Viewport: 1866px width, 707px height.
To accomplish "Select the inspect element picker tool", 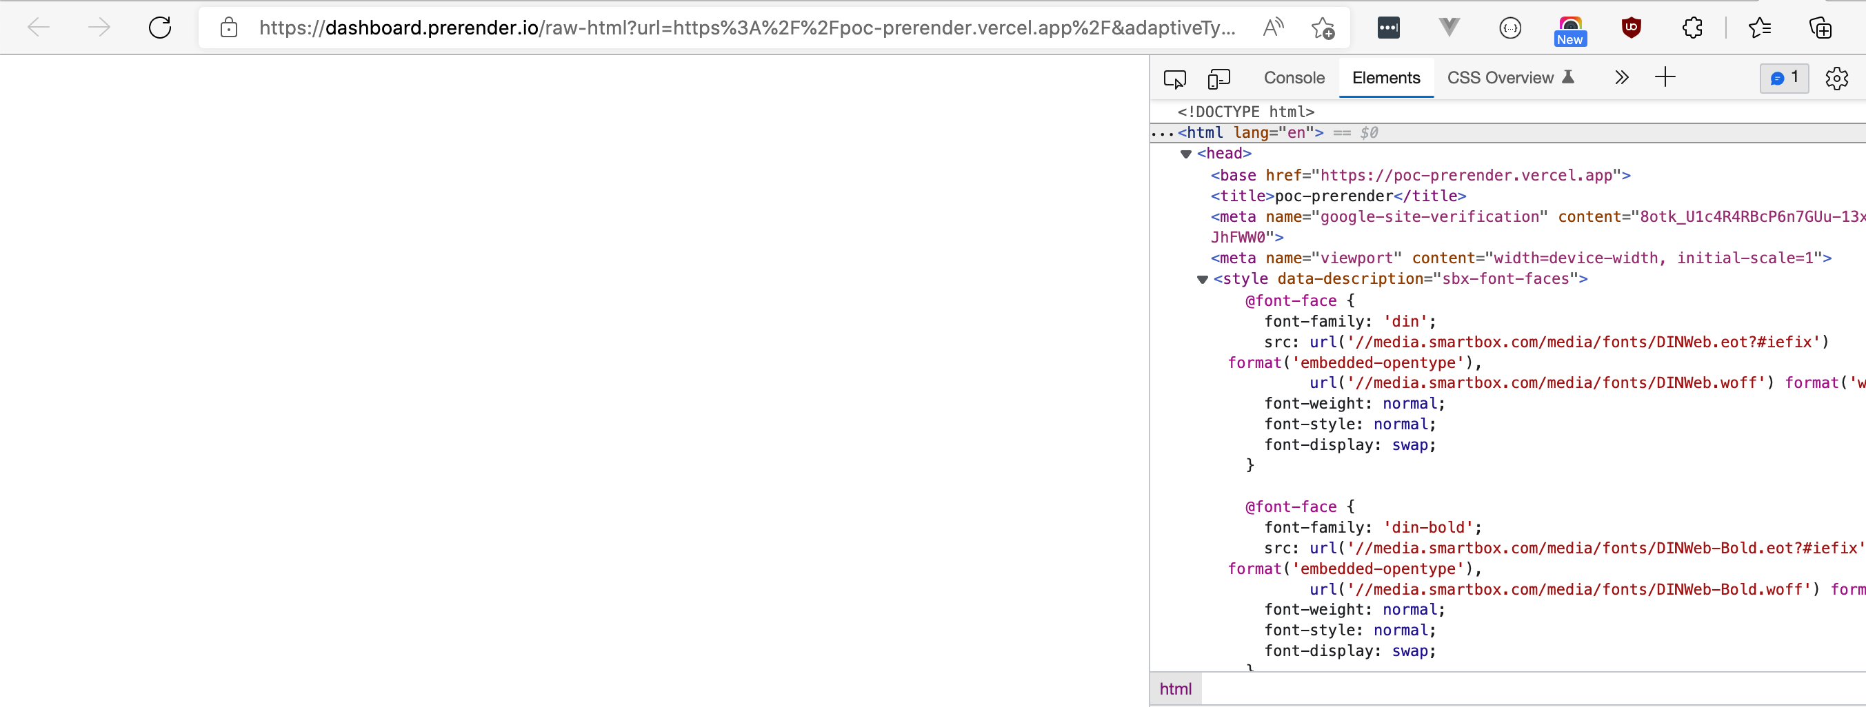I will coord(1175,78).
